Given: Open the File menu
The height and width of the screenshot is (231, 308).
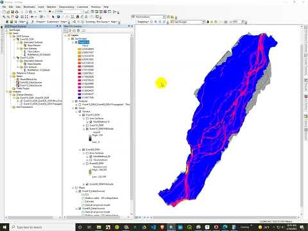Looking at the screenshot, I should [x=4, y=7].
